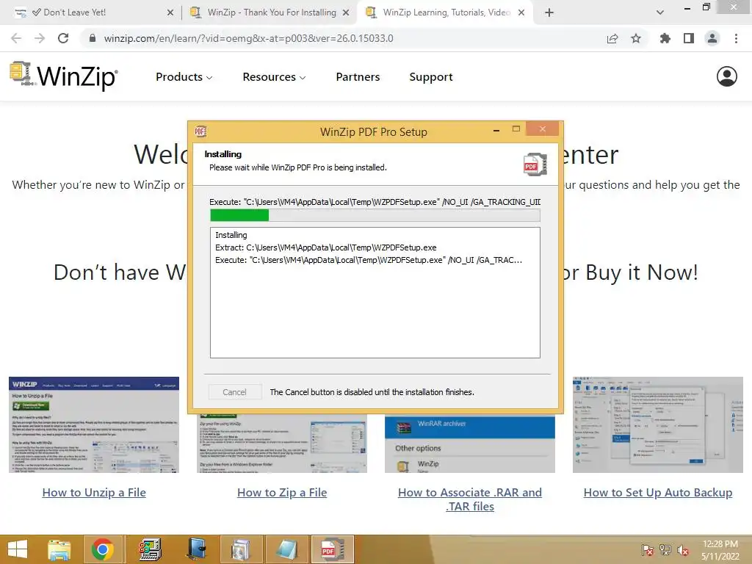
Task: Reload the WinZip learn page
Action: click(x=63, y=38)
